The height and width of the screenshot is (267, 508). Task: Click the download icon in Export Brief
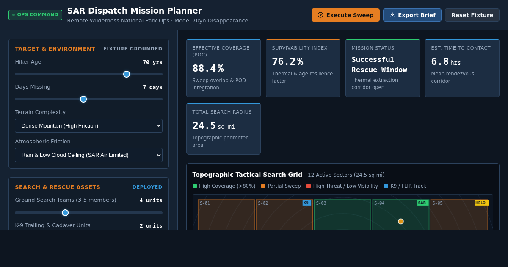point(392,15)
